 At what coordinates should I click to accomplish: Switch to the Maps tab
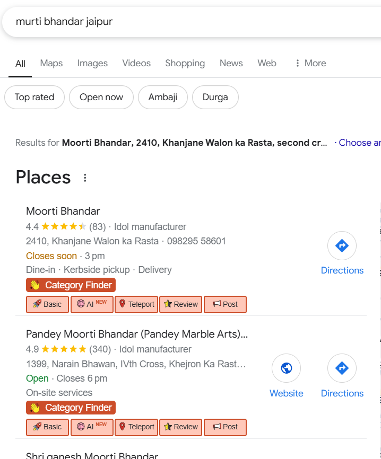tap(51, 64)
